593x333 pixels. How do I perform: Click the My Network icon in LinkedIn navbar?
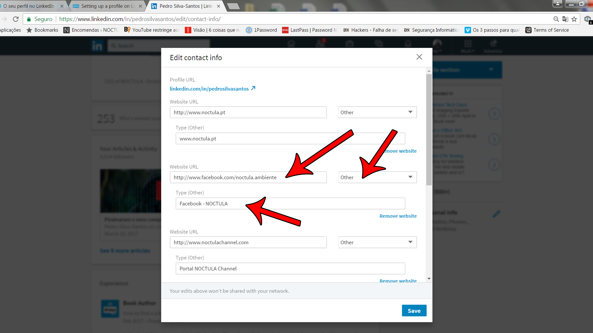coord(320,43)
